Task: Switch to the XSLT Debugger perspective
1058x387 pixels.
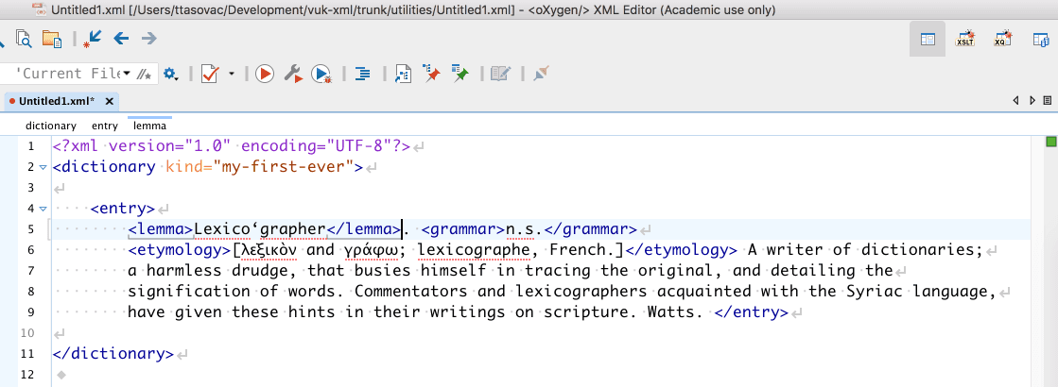Action: (965, 39)
